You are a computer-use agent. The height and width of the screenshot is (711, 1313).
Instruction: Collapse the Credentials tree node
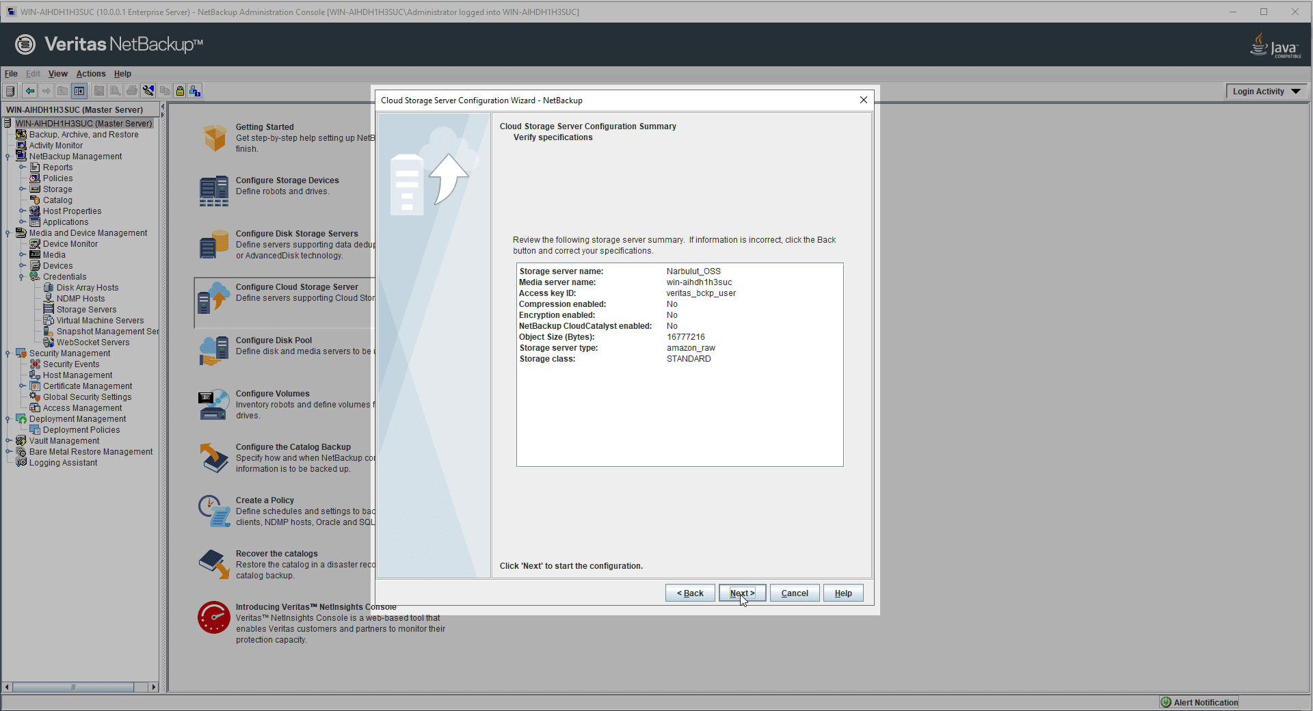[x=22, y=277]
